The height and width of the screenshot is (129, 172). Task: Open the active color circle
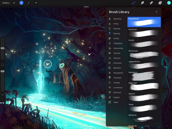169,3
